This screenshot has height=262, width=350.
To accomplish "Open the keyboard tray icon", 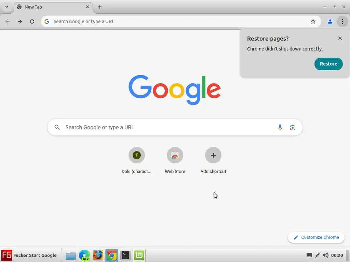I will pyautogui.click(x=309, y=255).
